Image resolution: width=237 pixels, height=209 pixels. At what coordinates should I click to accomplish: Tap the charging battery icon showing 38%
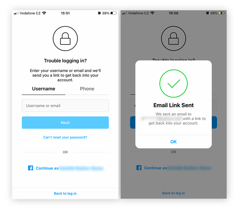(x=221, y=13)
